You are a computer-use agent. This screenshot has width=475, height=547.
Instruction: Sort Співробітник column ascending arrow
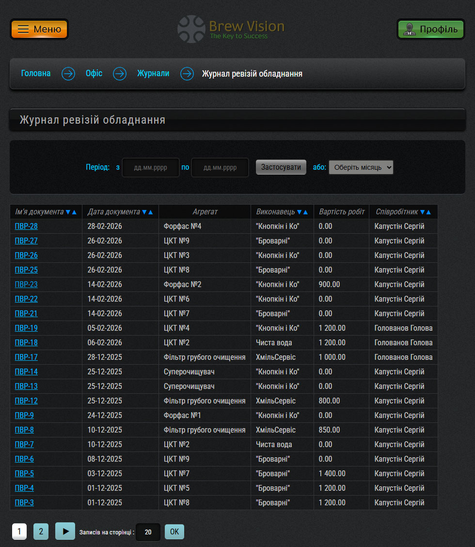(x=428, y=212)
